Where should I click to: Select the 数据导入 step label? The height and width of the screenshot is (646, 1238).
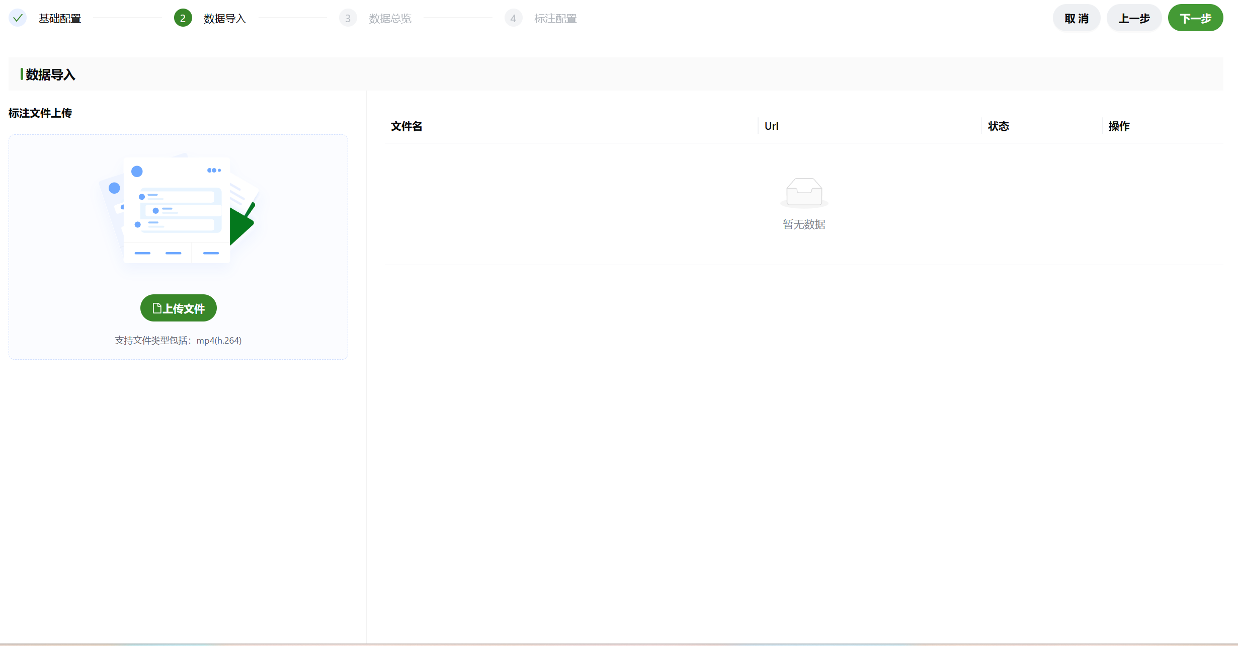(225, 19)
